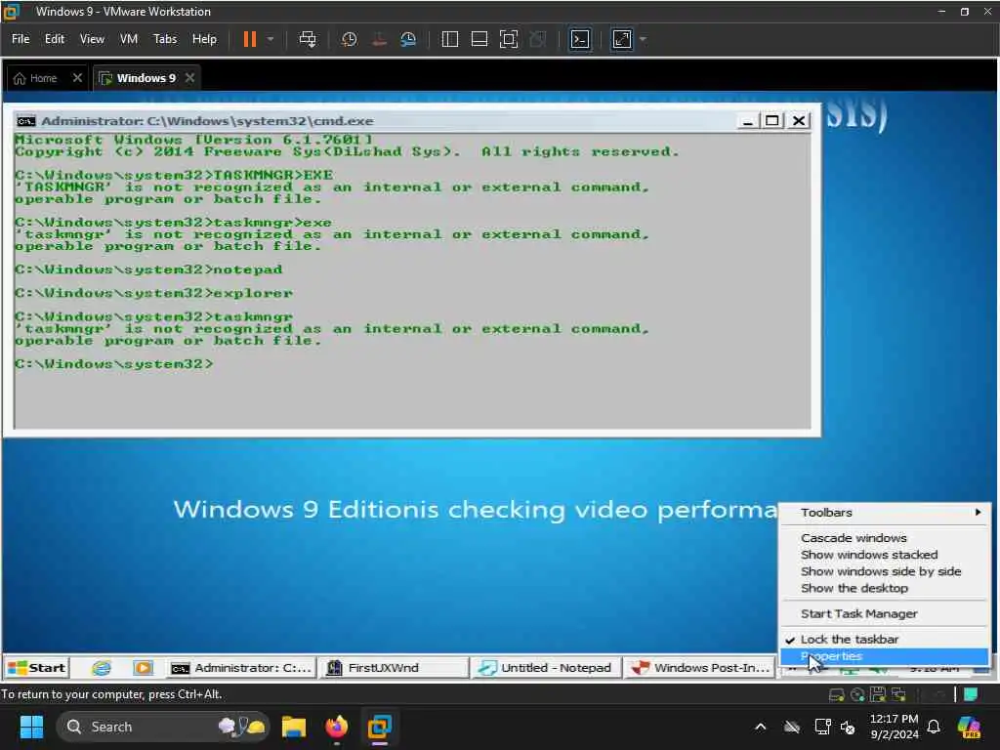The image size is (1000, 750).
Task: Click the network adapter status icon
Action: [x=899, y=694]
